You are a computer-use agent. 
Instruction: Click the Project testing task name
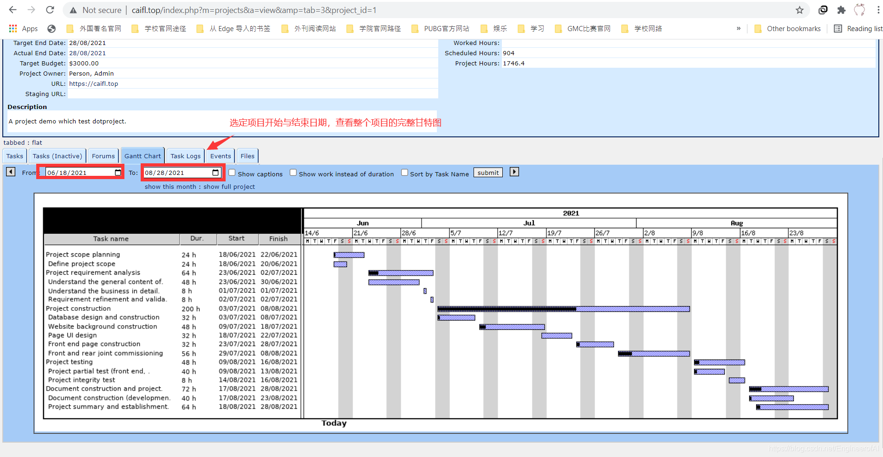(69, 362)
